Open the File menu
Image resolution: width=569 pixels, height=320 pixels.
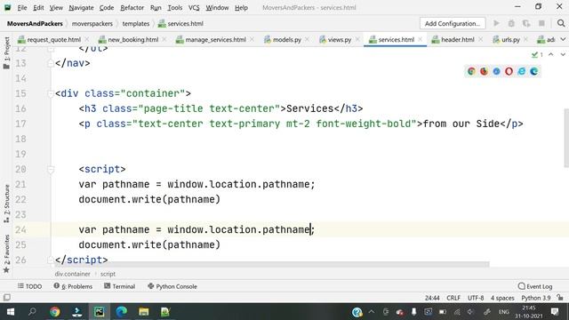pos(22,7)
